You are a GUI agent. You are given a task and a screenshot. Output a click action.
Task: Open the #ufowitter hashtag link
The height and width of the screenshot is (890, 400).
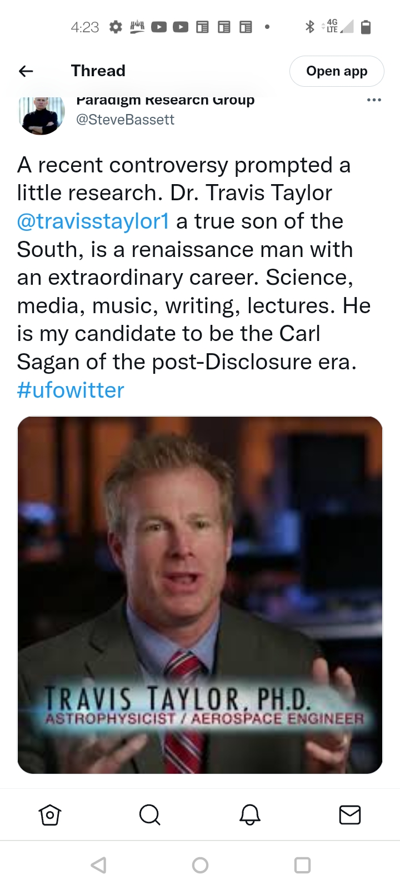point(71,390)
